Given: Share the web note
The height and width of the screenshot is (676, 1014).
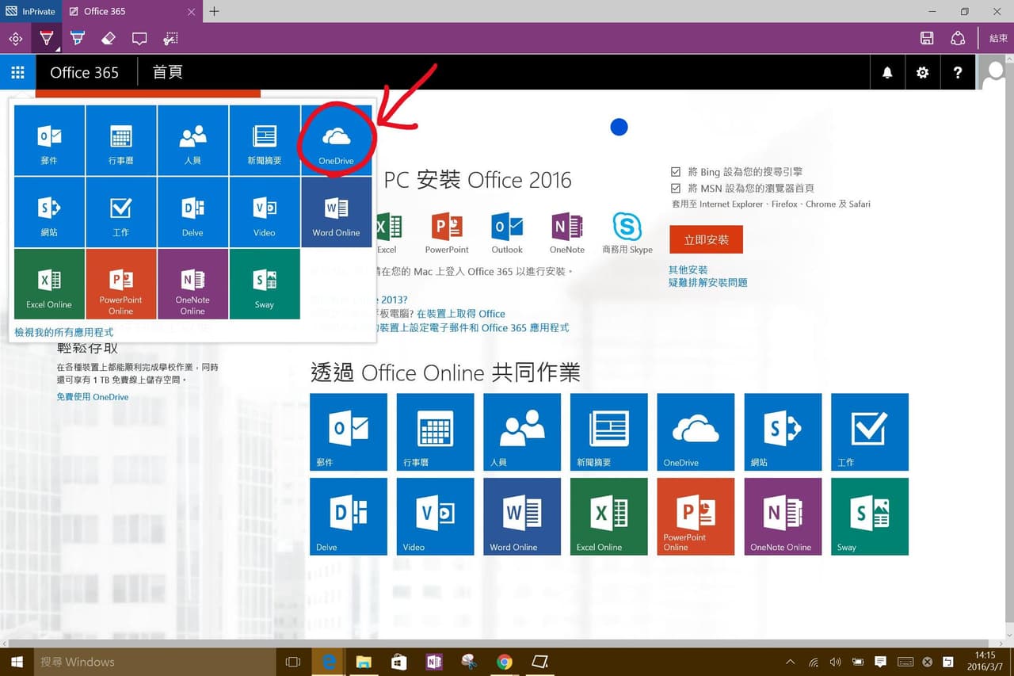Looking at the screenshot, I should pyautogui.click(x=958, y=38).
